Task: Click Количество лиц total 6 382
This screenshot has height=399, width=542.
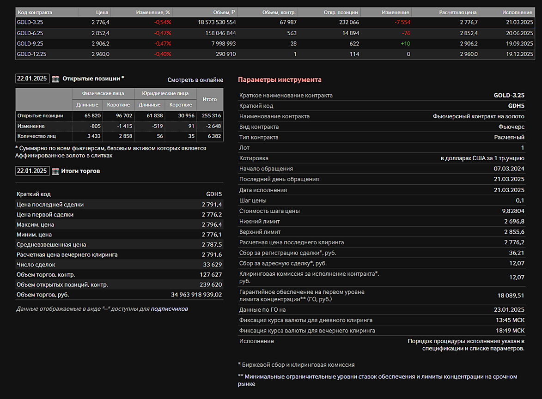Action: pyautogui.click(x=214, y=136)
